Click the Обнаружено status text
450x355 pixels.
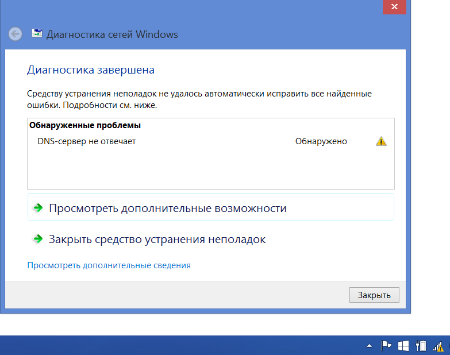coord(321,141)
